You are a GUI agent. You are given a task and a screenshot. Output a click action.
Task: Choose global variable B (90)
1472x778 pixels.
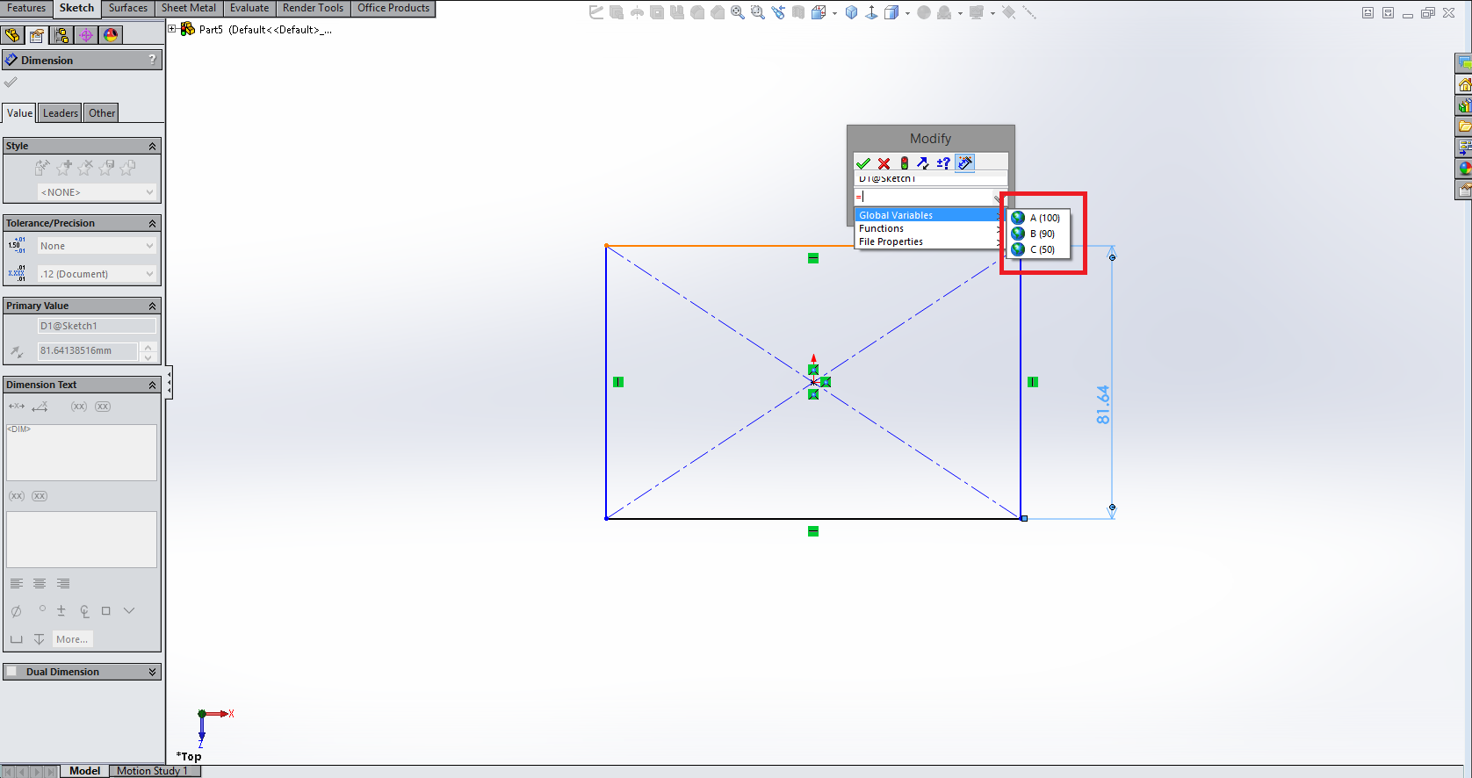coord(1036,234)
